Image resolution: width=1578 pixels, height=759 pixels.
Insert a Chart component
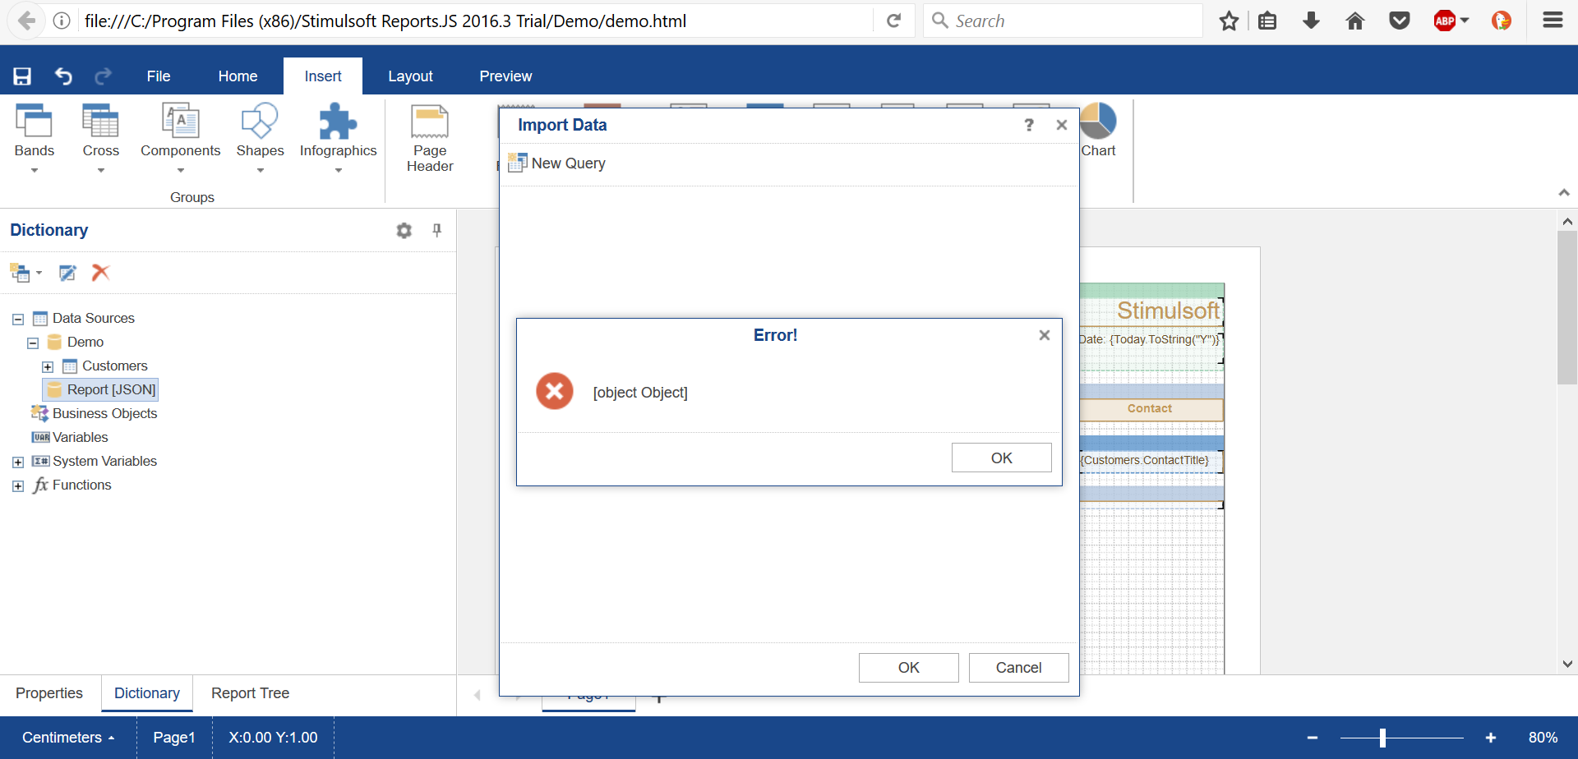click(x=1098, y=130)
